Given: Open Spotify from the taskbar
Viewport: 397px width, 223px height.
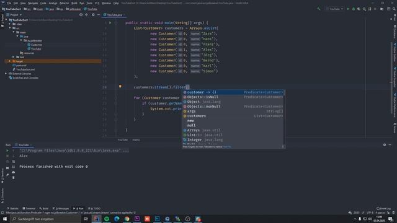Looking at the screenshot, I should [x=107, y=219].
